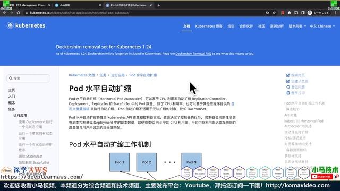Close the Pod 水平自动扩缩 Kubernetes tab
The image size is (340, 191).
151,5
